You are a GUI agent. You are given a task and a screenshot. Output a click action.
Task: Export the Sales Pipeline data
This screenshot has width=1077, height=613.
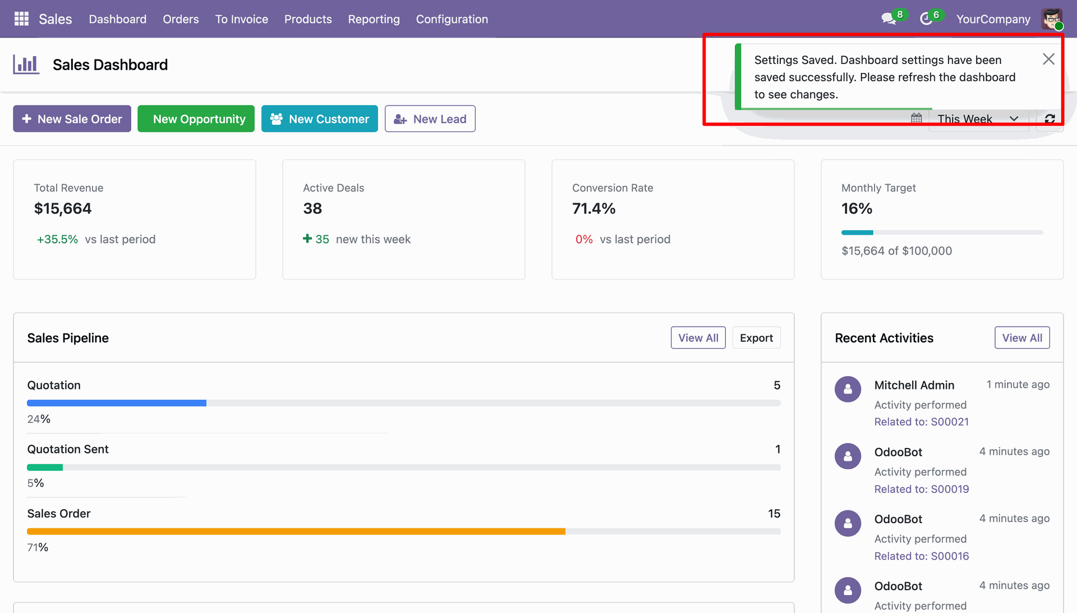(756, 338)
